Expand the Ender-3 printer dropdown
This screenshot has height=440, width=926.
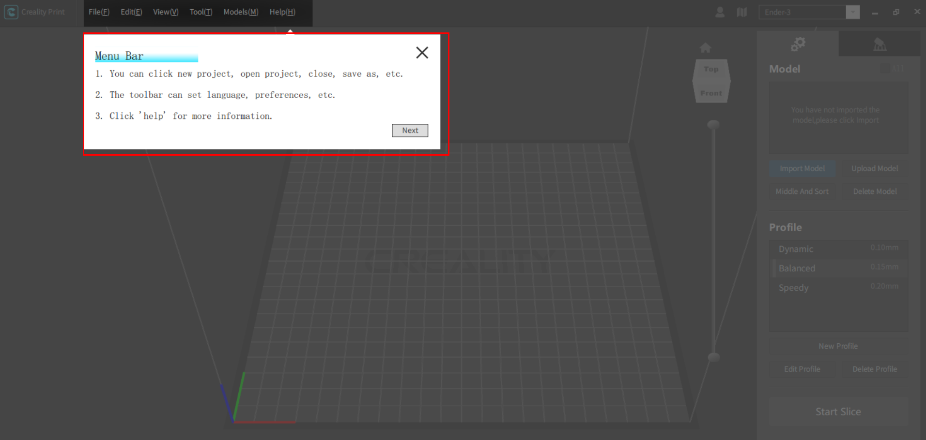coord(853,12)
